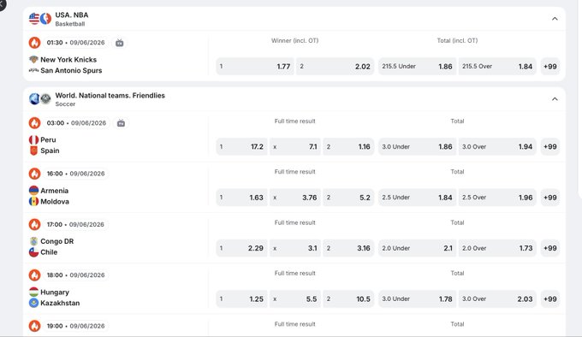Screen dimensions: 582x337
Task: Click hot flame icon for Peru vs Spain match
Action: click(34, 123)
